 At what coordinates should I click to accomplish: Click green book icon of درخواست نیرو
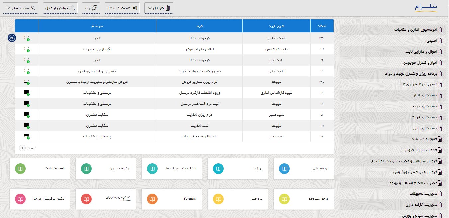pos(86,169)
